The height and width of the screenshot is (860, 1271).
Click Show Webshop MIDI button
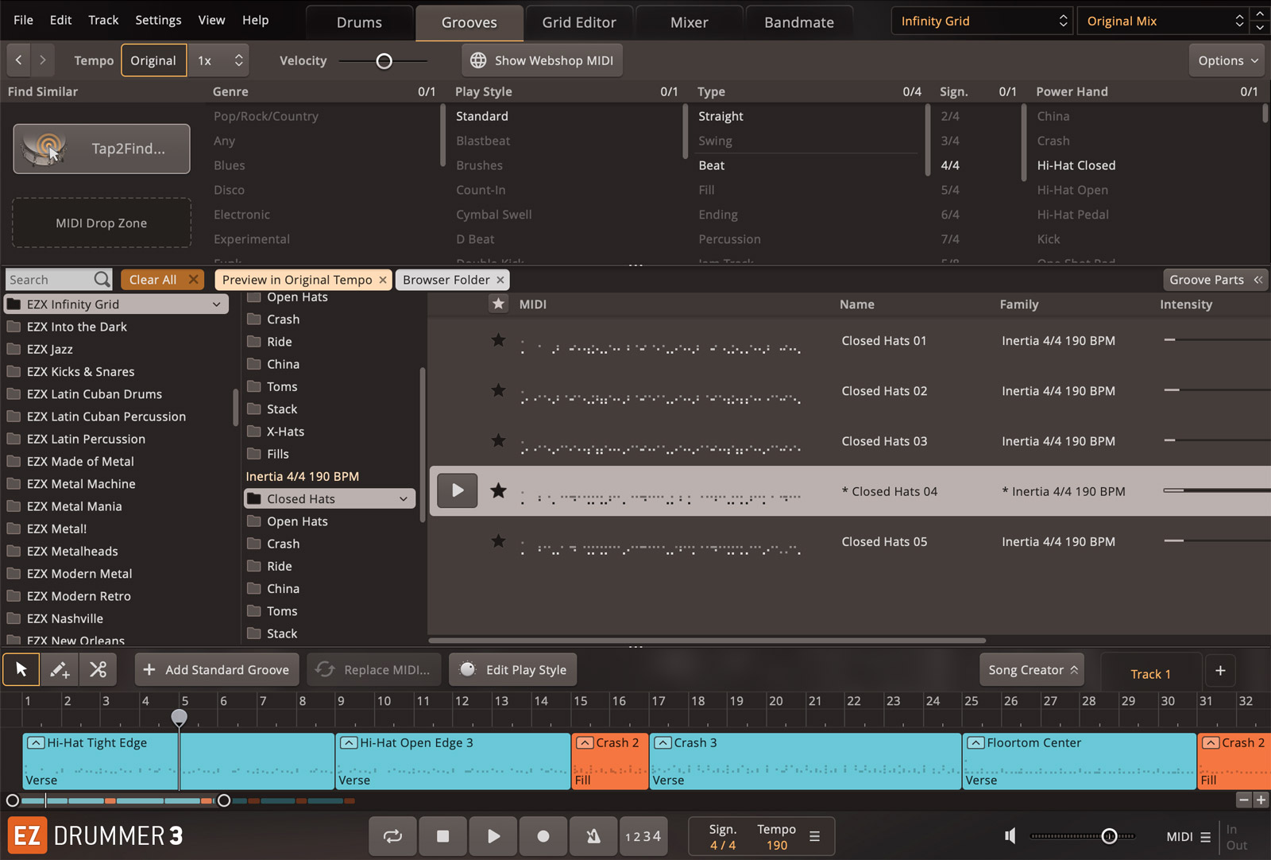(x=543, y=60)
